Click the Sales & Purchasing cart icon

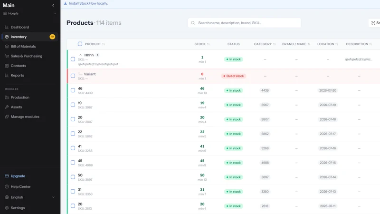pyautogui.click(x=7, y=56)
